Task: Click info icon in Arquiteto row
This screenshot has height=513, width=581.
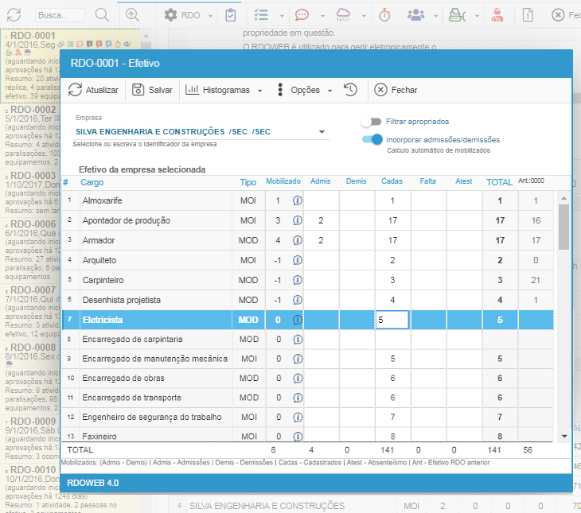Action: click(298, 260)
